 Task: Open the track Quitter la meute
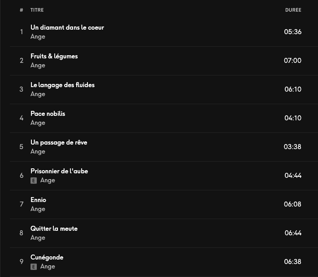[x=54, y=229]
